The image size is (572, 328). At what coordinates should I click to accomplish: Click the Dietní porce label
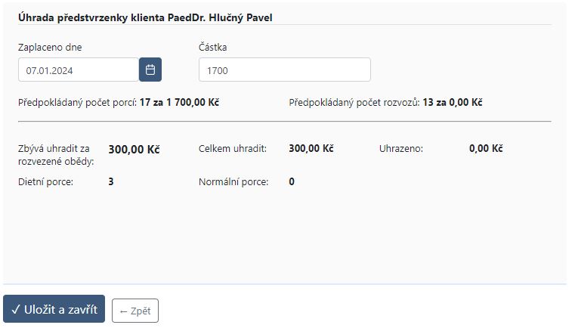coord(45,182)
